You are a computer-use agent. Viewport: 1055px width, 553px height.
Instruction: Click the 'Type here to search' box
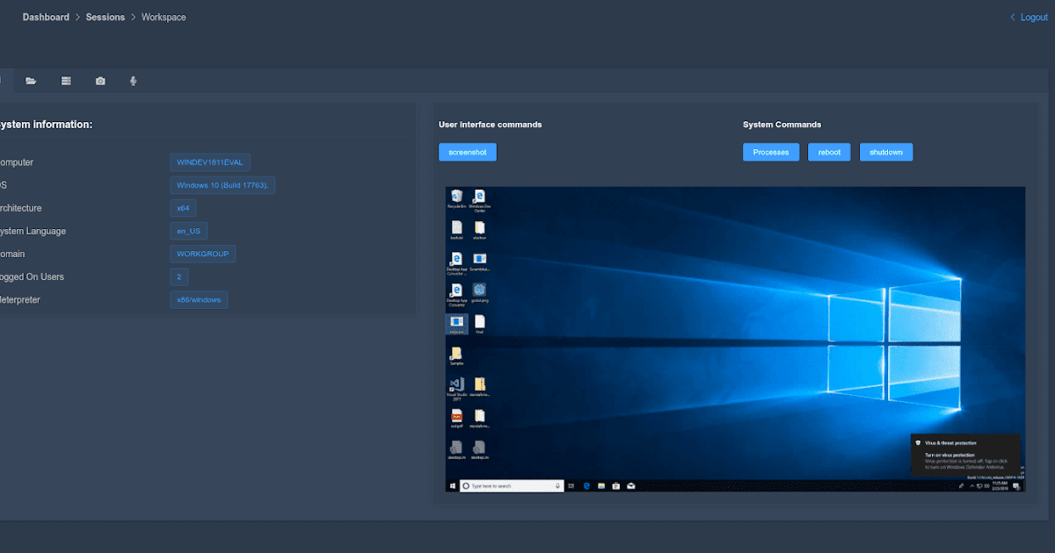click(512, 486)
